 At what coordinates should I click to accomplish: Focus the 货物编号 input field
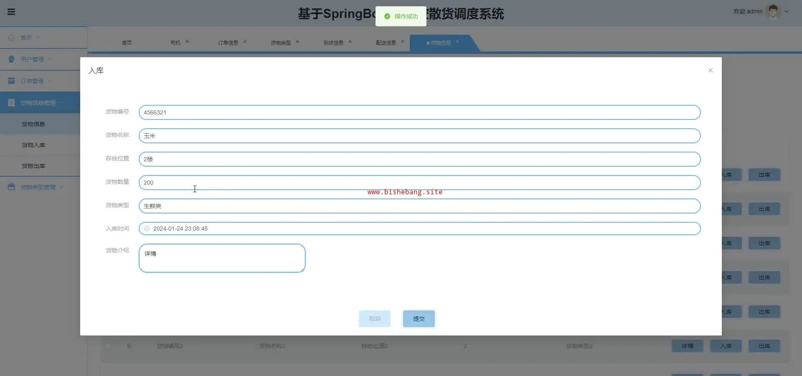point(419,112)
